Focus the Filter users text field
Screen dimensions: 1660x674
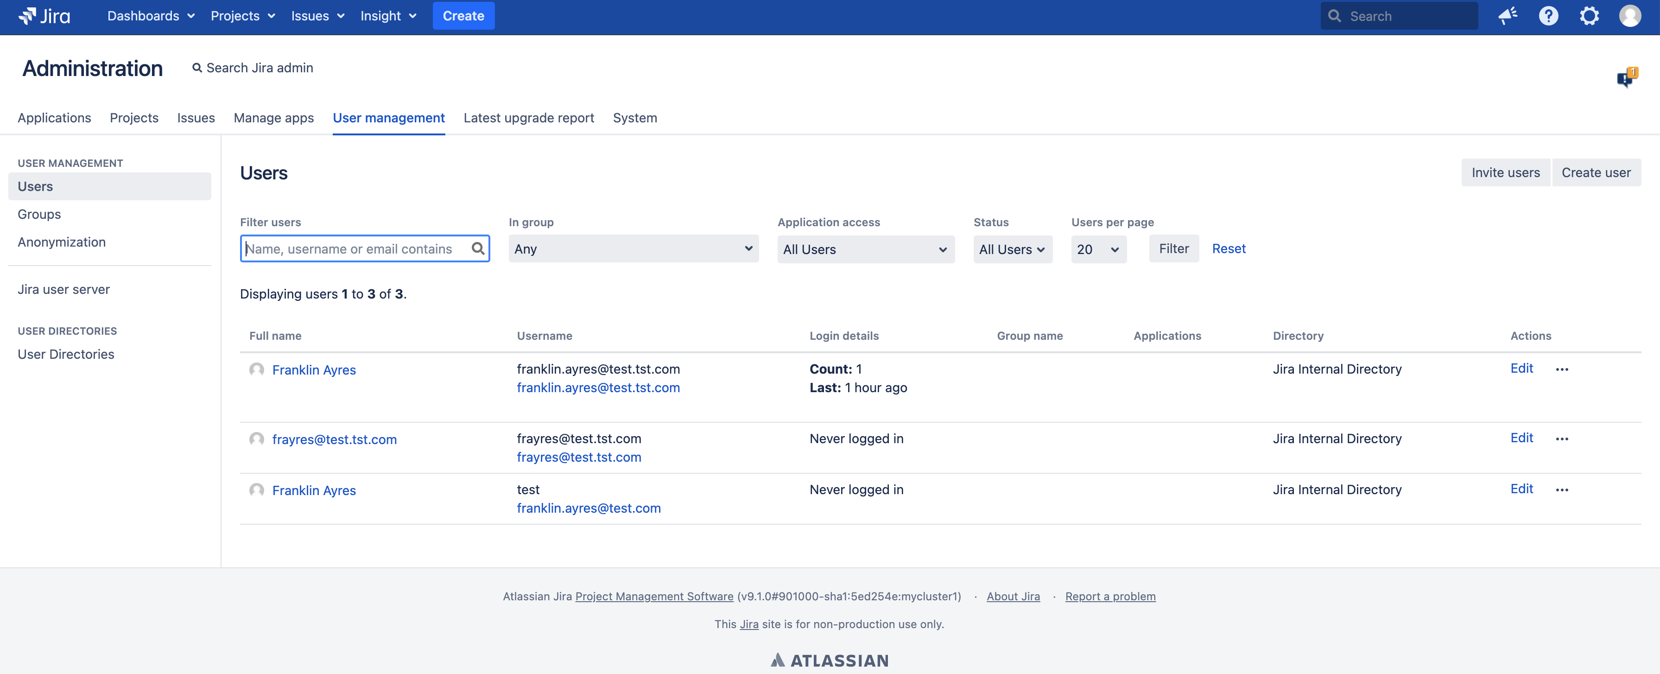(x=355, y=249)
